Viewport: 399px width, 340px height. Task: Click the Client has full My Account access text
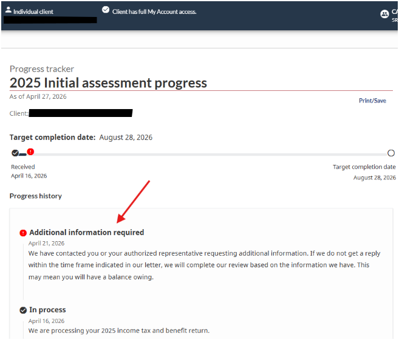(154, 12)
